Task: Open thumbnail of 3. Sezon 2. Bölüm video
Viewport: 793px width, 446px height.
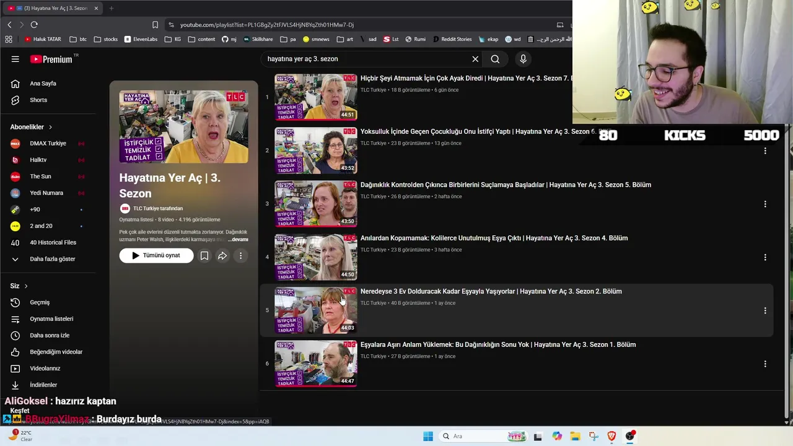Action: 316,310
